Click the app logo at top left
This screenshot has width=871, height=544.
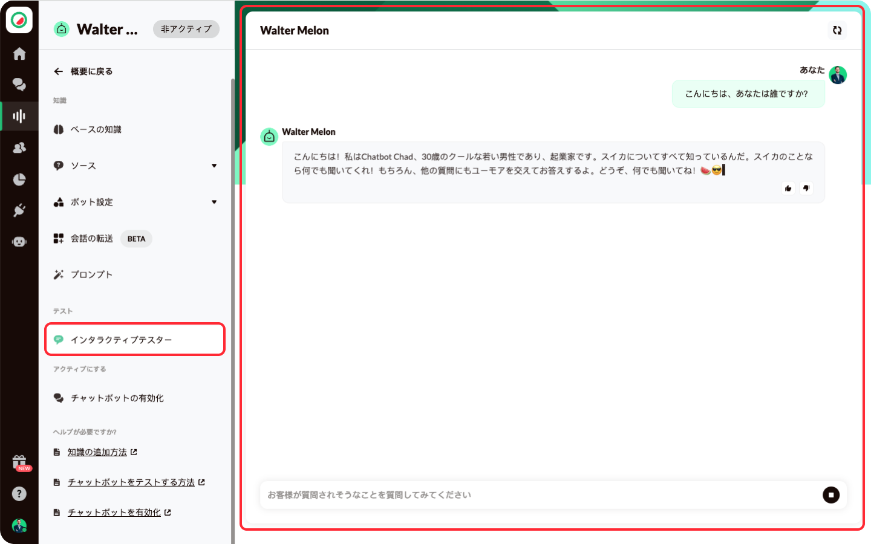click(19, 21)
